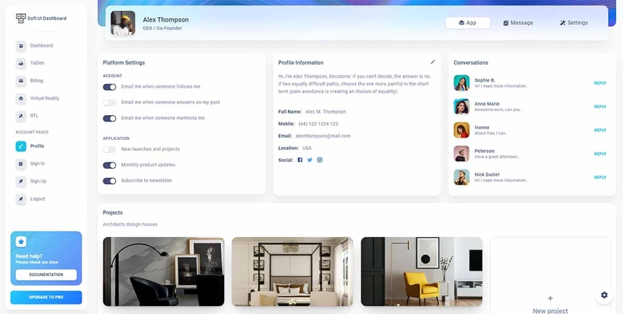Image resolution: width=623 pixels, height=314 pixels.
Task: Open the floating settings gear icon
Action: 604,295
